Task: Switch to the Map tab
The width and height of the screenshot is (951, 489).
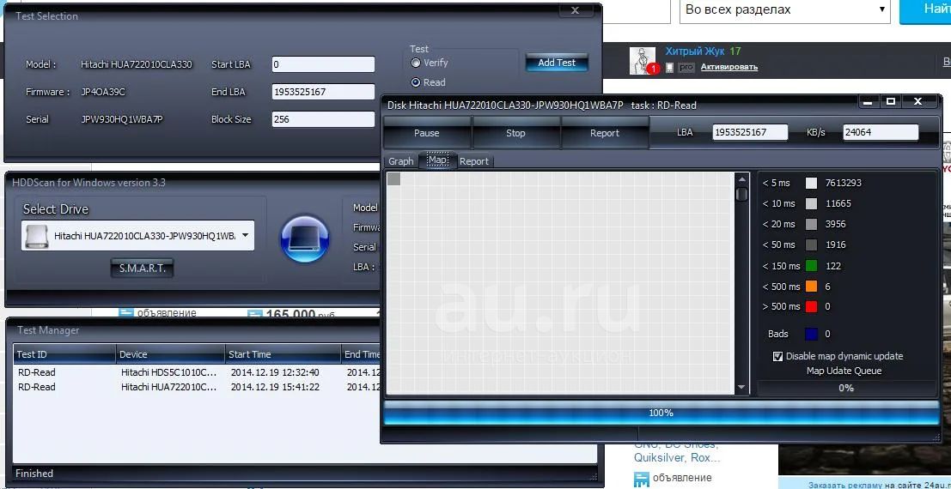Action: tap(438, 160)
